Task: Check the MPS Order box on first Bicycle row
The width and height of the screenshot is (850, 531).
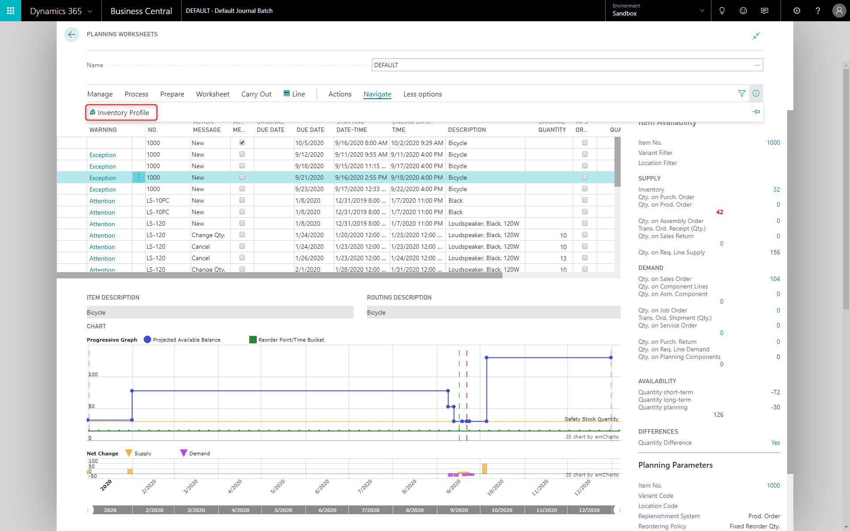Action: click(x=584, y=142)
